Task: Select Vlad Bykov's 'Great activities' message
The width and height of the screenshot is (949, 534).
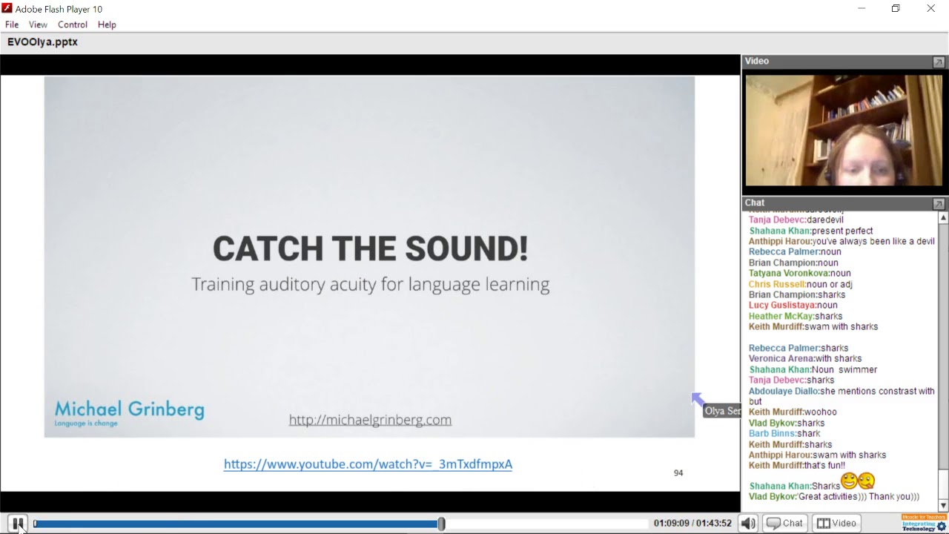Action: pyautogui.click(x=834, y=497)
